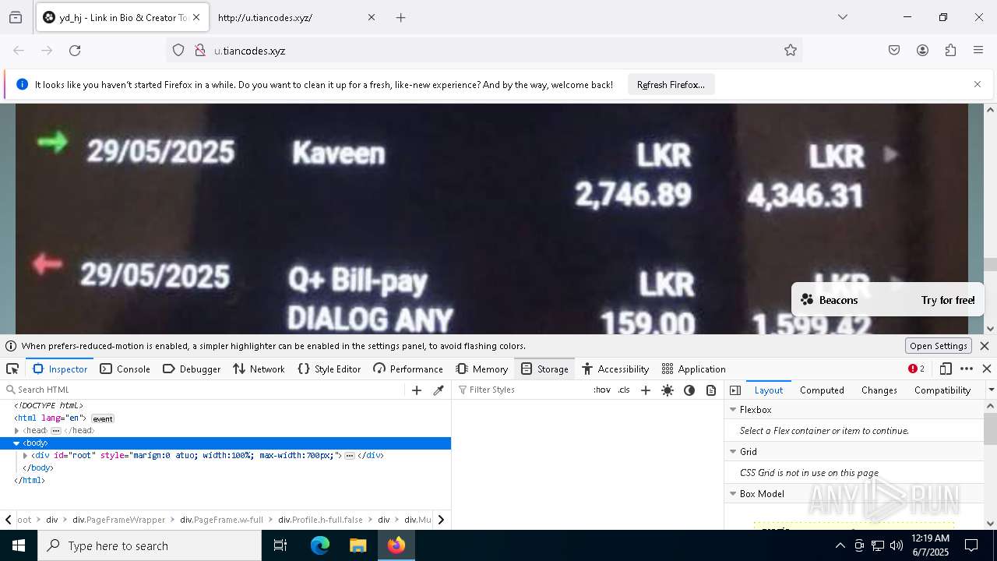Select the Layout sidebar tab
The image size is (997, 561).
tap(769, 390)
